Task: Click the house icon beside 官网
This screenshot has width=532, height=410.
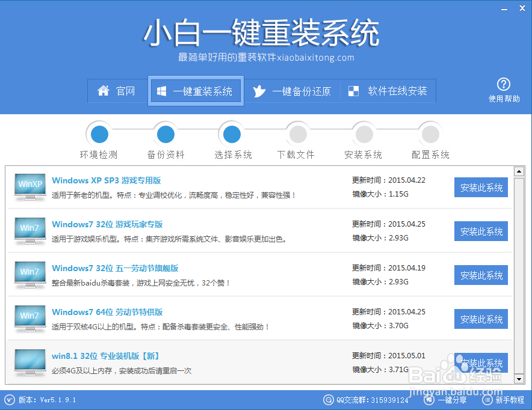Action: [103, 90]
